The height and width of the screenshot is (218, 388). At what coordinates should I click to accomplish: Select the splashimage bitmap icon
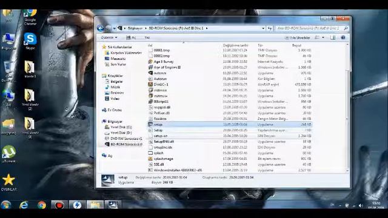[150, 159]
